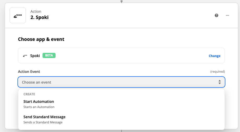This screenshot has height=132, width=240.
Task: Click the Spoki logo in the step header
Action: coord(18,15)
